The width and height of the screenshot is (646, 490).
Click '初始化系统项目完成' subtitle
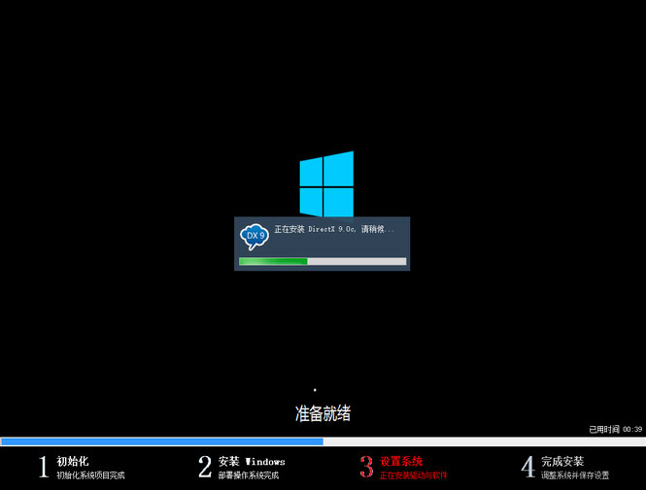[x=90, y=475]
